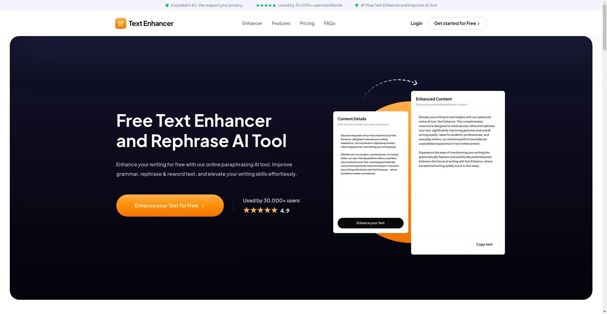Click the orange Text Enhancer logo icon
607x314 pixels.
point(120,23)
